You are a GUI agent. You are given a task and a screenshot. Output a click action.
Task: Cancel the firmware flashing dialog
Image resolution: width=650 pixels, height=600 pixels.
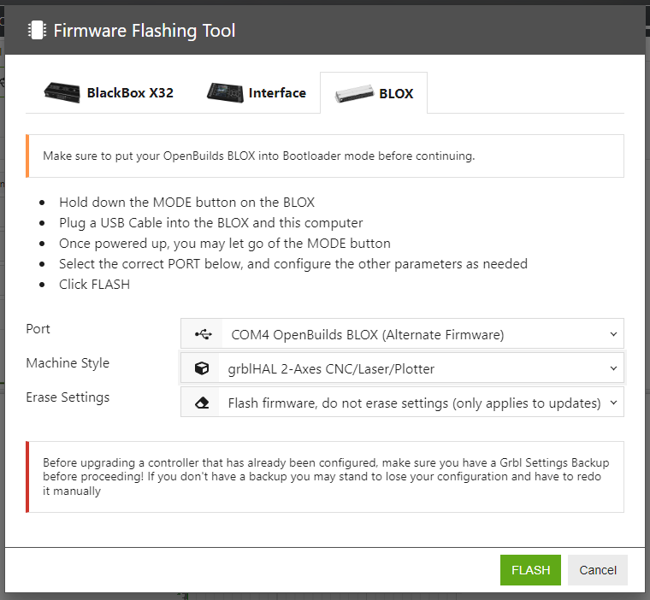[x=597, y=570]
